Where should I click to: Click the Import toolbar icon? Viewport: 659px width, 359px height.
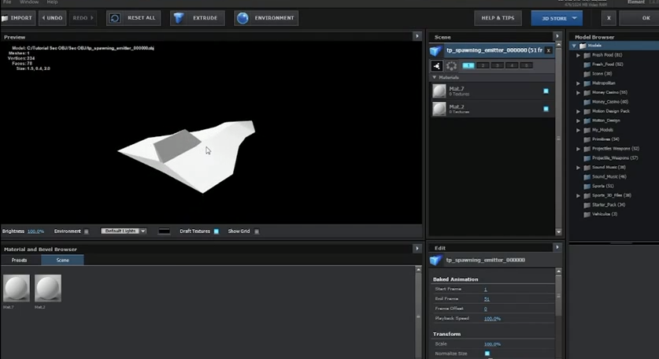[x=5, y=18]
